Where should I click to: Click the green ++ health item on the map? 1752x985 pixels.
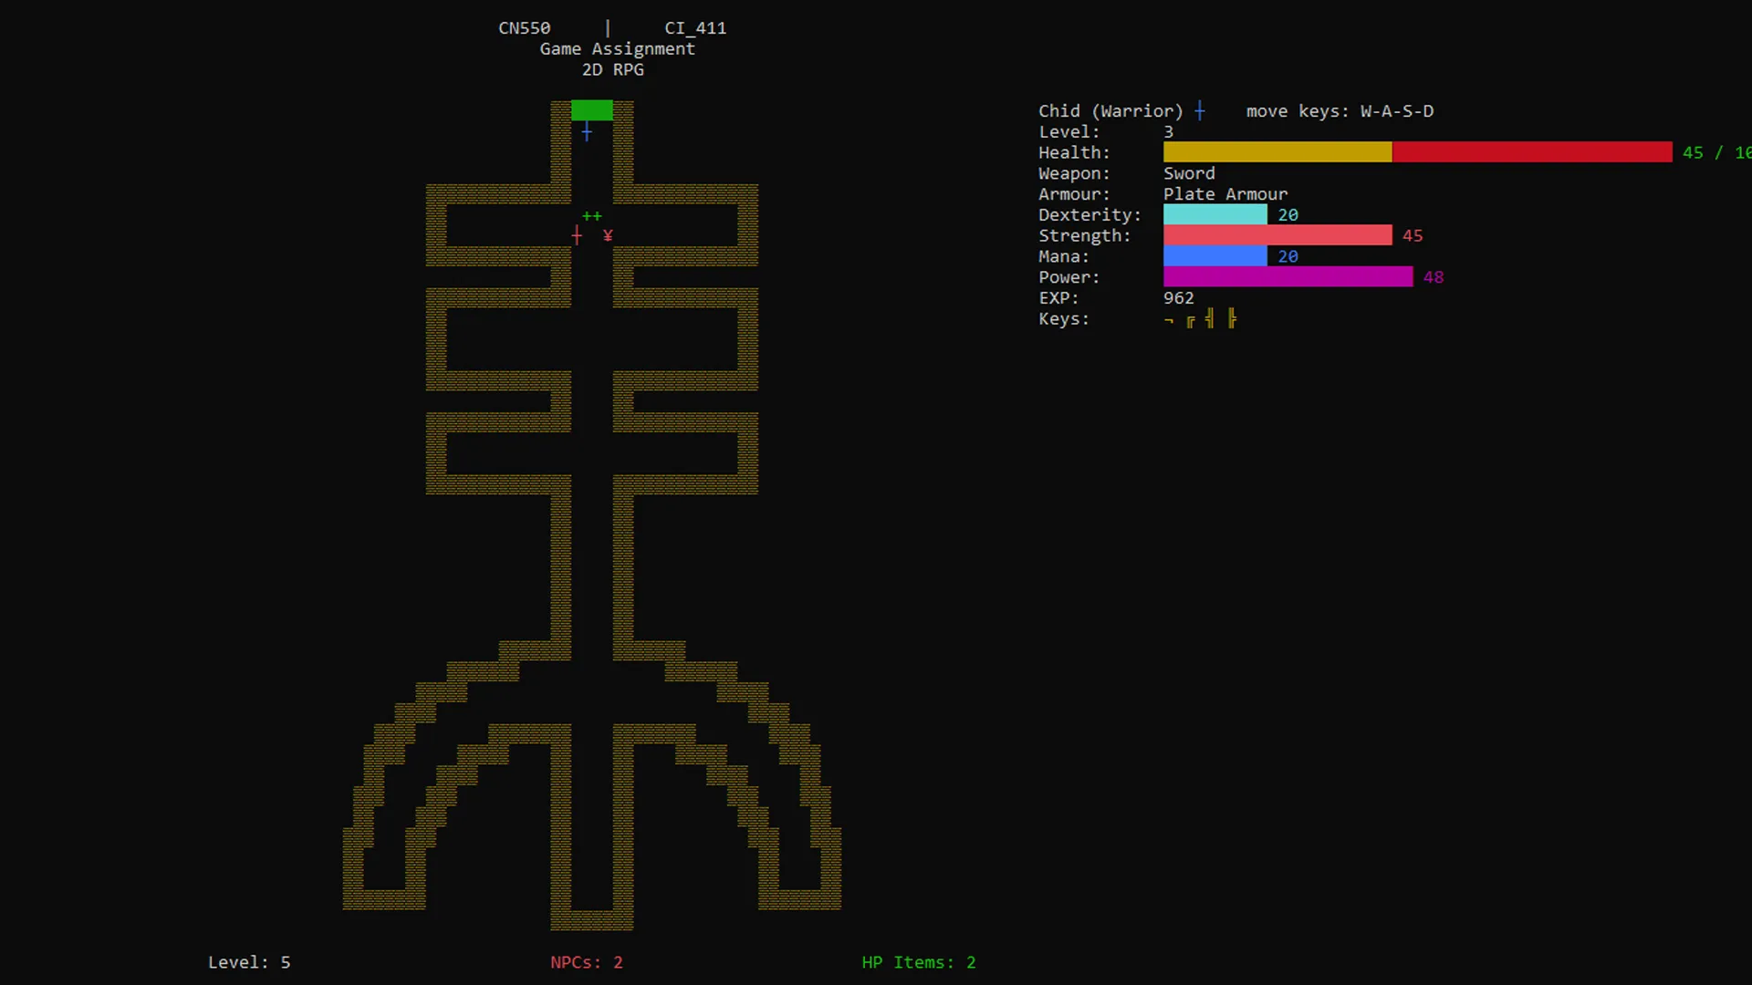(592, 216)
